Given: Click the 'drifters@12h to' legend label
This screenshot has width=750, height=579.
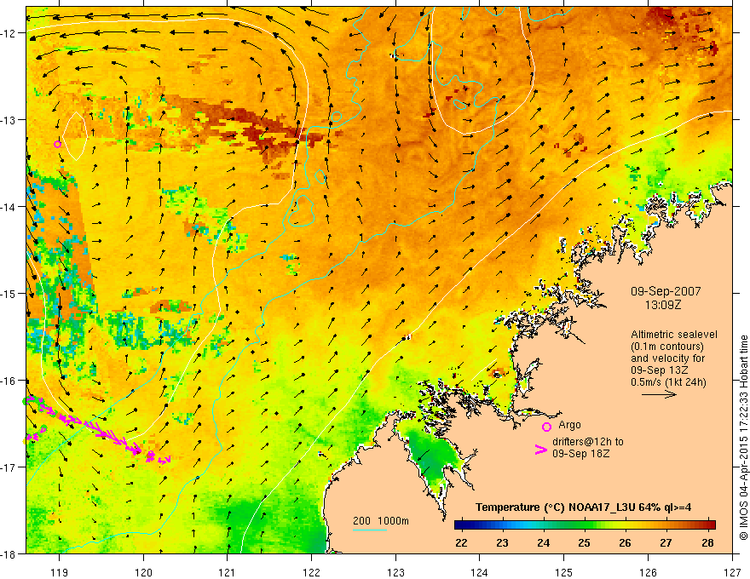Looking at the screenshot, I should (x=588, y=442).
